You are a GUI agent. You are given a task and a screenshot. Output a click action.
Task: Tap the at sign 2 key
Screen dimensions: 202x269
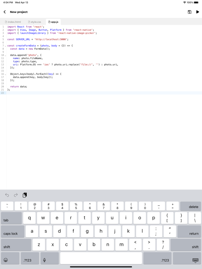pyautogui.click(x=35, y=206)
